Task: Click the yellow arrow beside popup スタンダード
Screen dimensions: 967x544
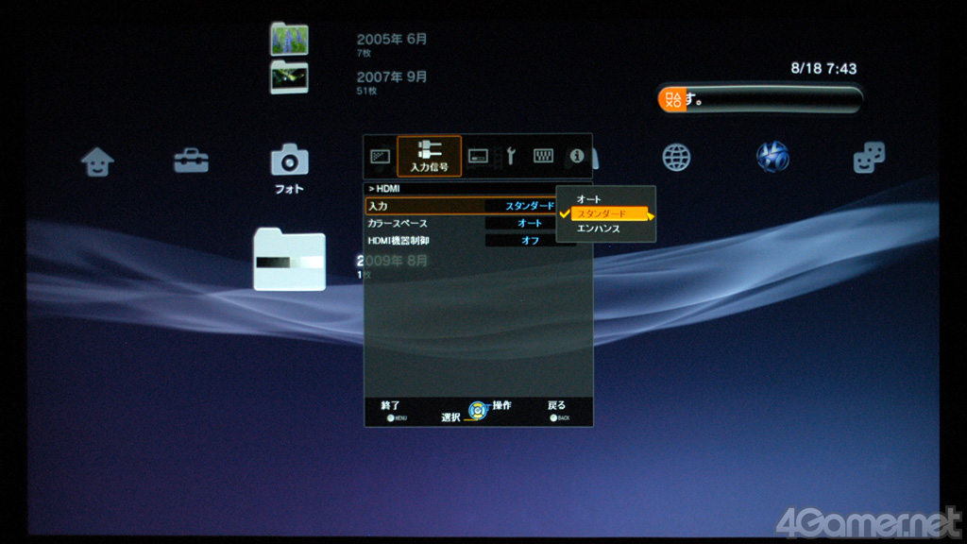Action: coord(651,216)
